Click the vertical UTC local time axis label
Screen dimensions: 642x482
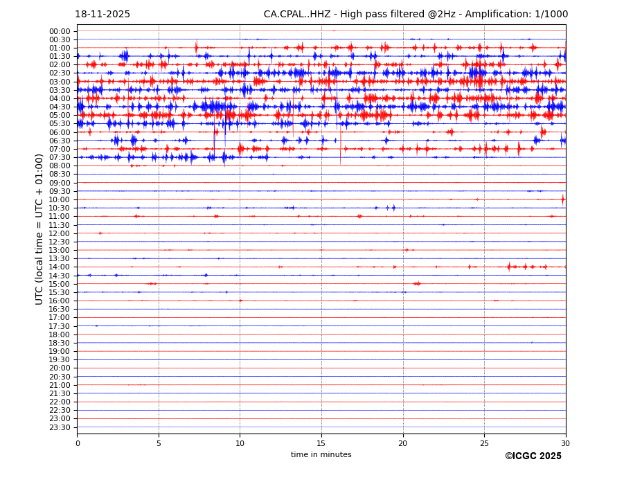click(39, 229)
